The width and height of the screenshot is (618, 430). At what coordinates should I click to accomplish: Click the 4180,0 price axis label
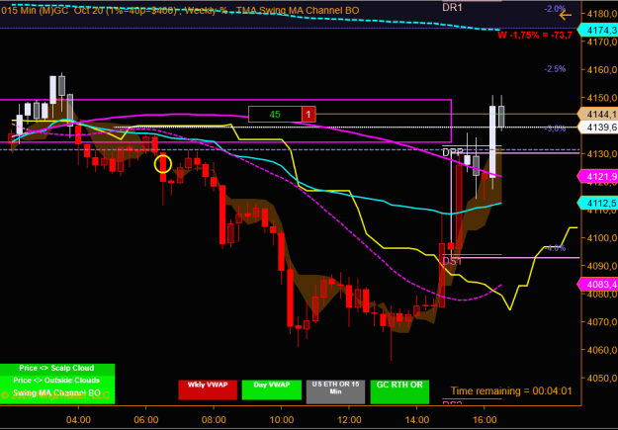(x=602, y=14)
